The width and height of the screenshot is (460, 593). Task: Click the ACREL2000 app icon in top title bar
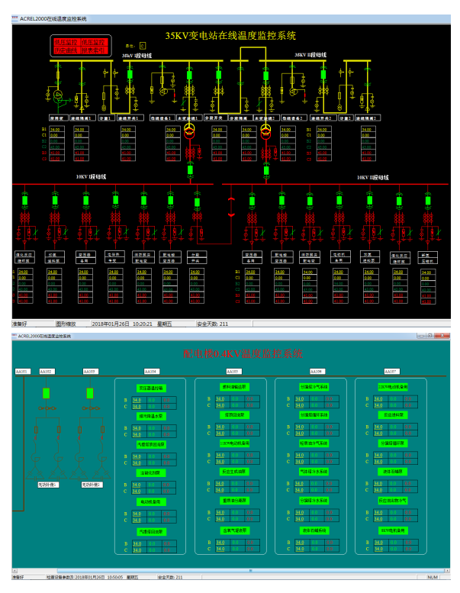click(x=14, y=18)
